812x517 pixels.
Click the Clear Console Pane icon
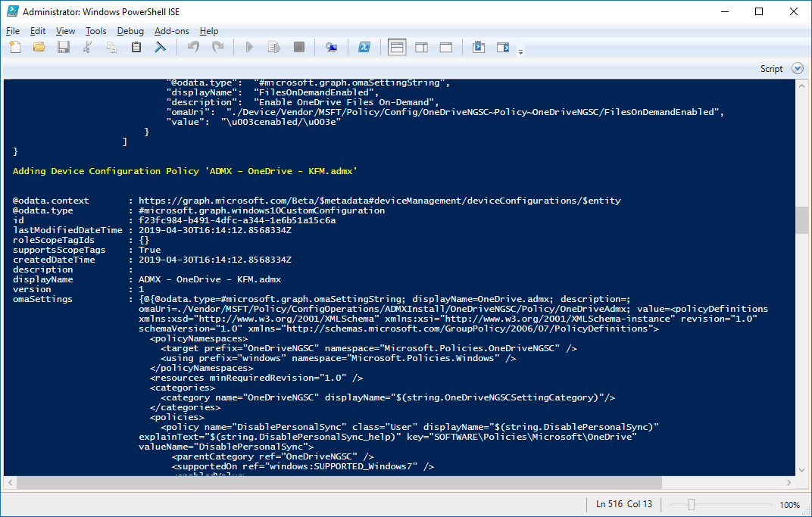point(160,47)
